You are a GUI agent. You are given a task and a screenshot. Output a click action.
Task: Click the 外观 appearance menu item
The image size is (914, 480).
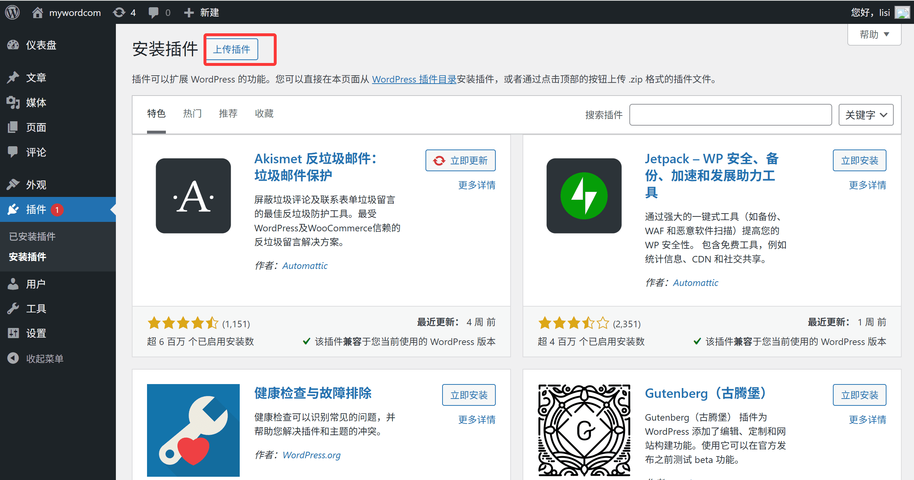coord(36,185)
